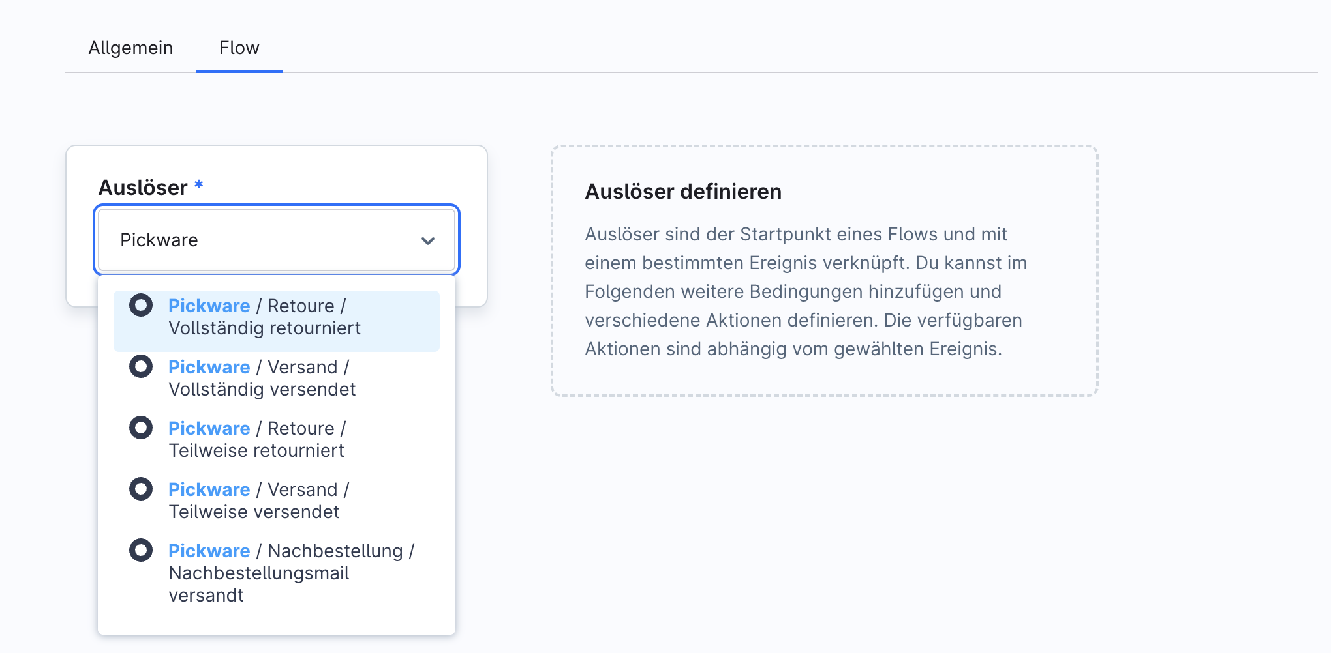Click the radio icon beside 'Vollständig versendet'

140,366
